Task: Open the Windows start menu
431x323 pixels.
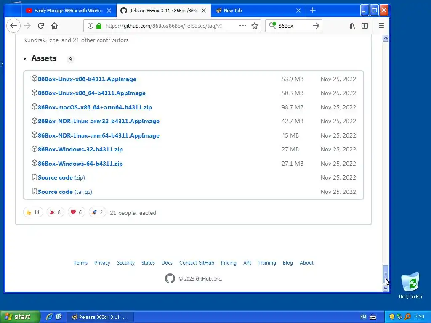Action: coord(20,317)
